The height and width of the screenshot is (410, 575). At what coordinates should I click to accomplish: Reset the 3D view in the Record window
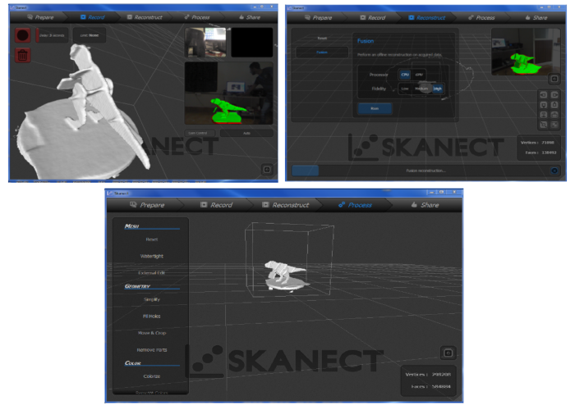click(x=267, y=170)
